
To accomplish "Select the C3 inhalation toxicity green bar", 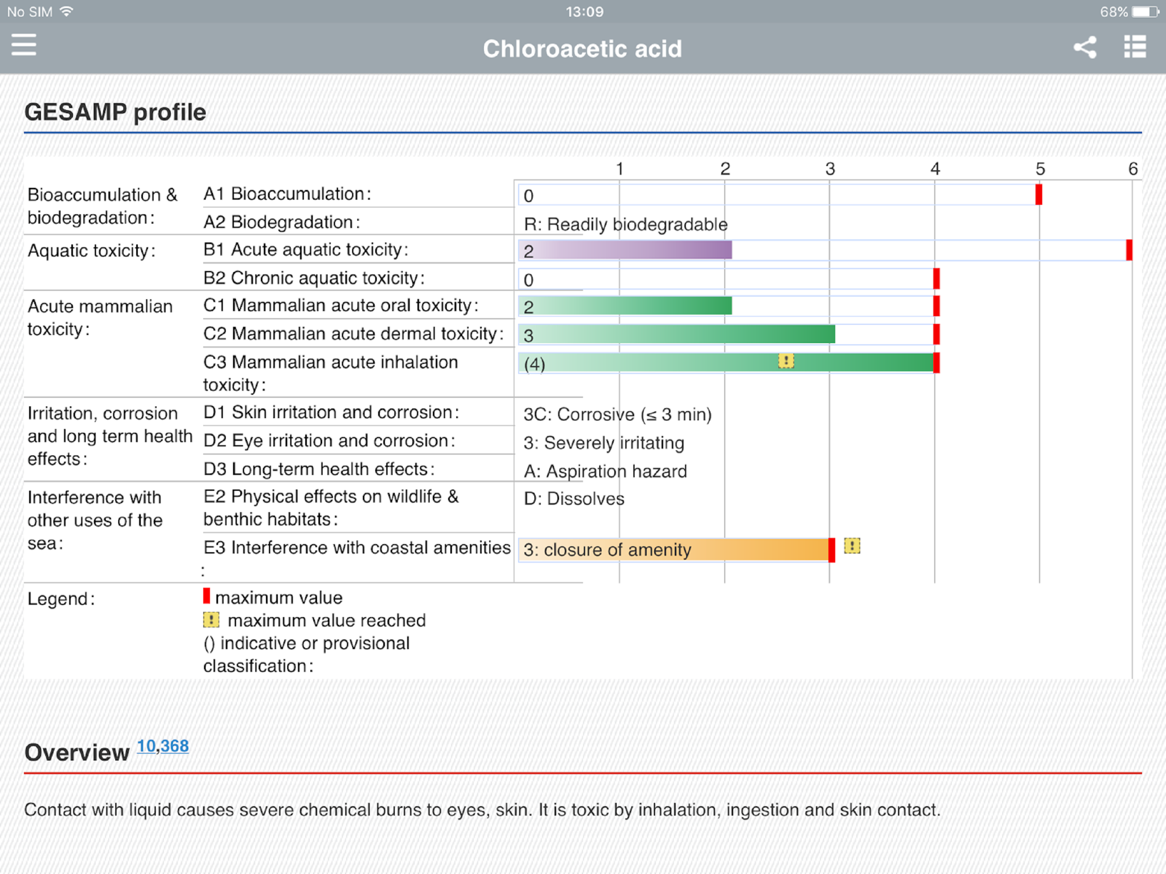I will (x=726, y=363).
